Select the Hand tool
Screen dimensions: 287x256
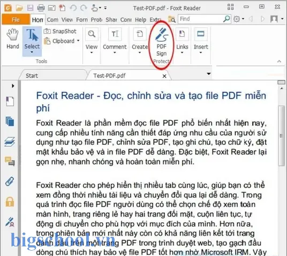pyautogui.click(x=13, y=38)
